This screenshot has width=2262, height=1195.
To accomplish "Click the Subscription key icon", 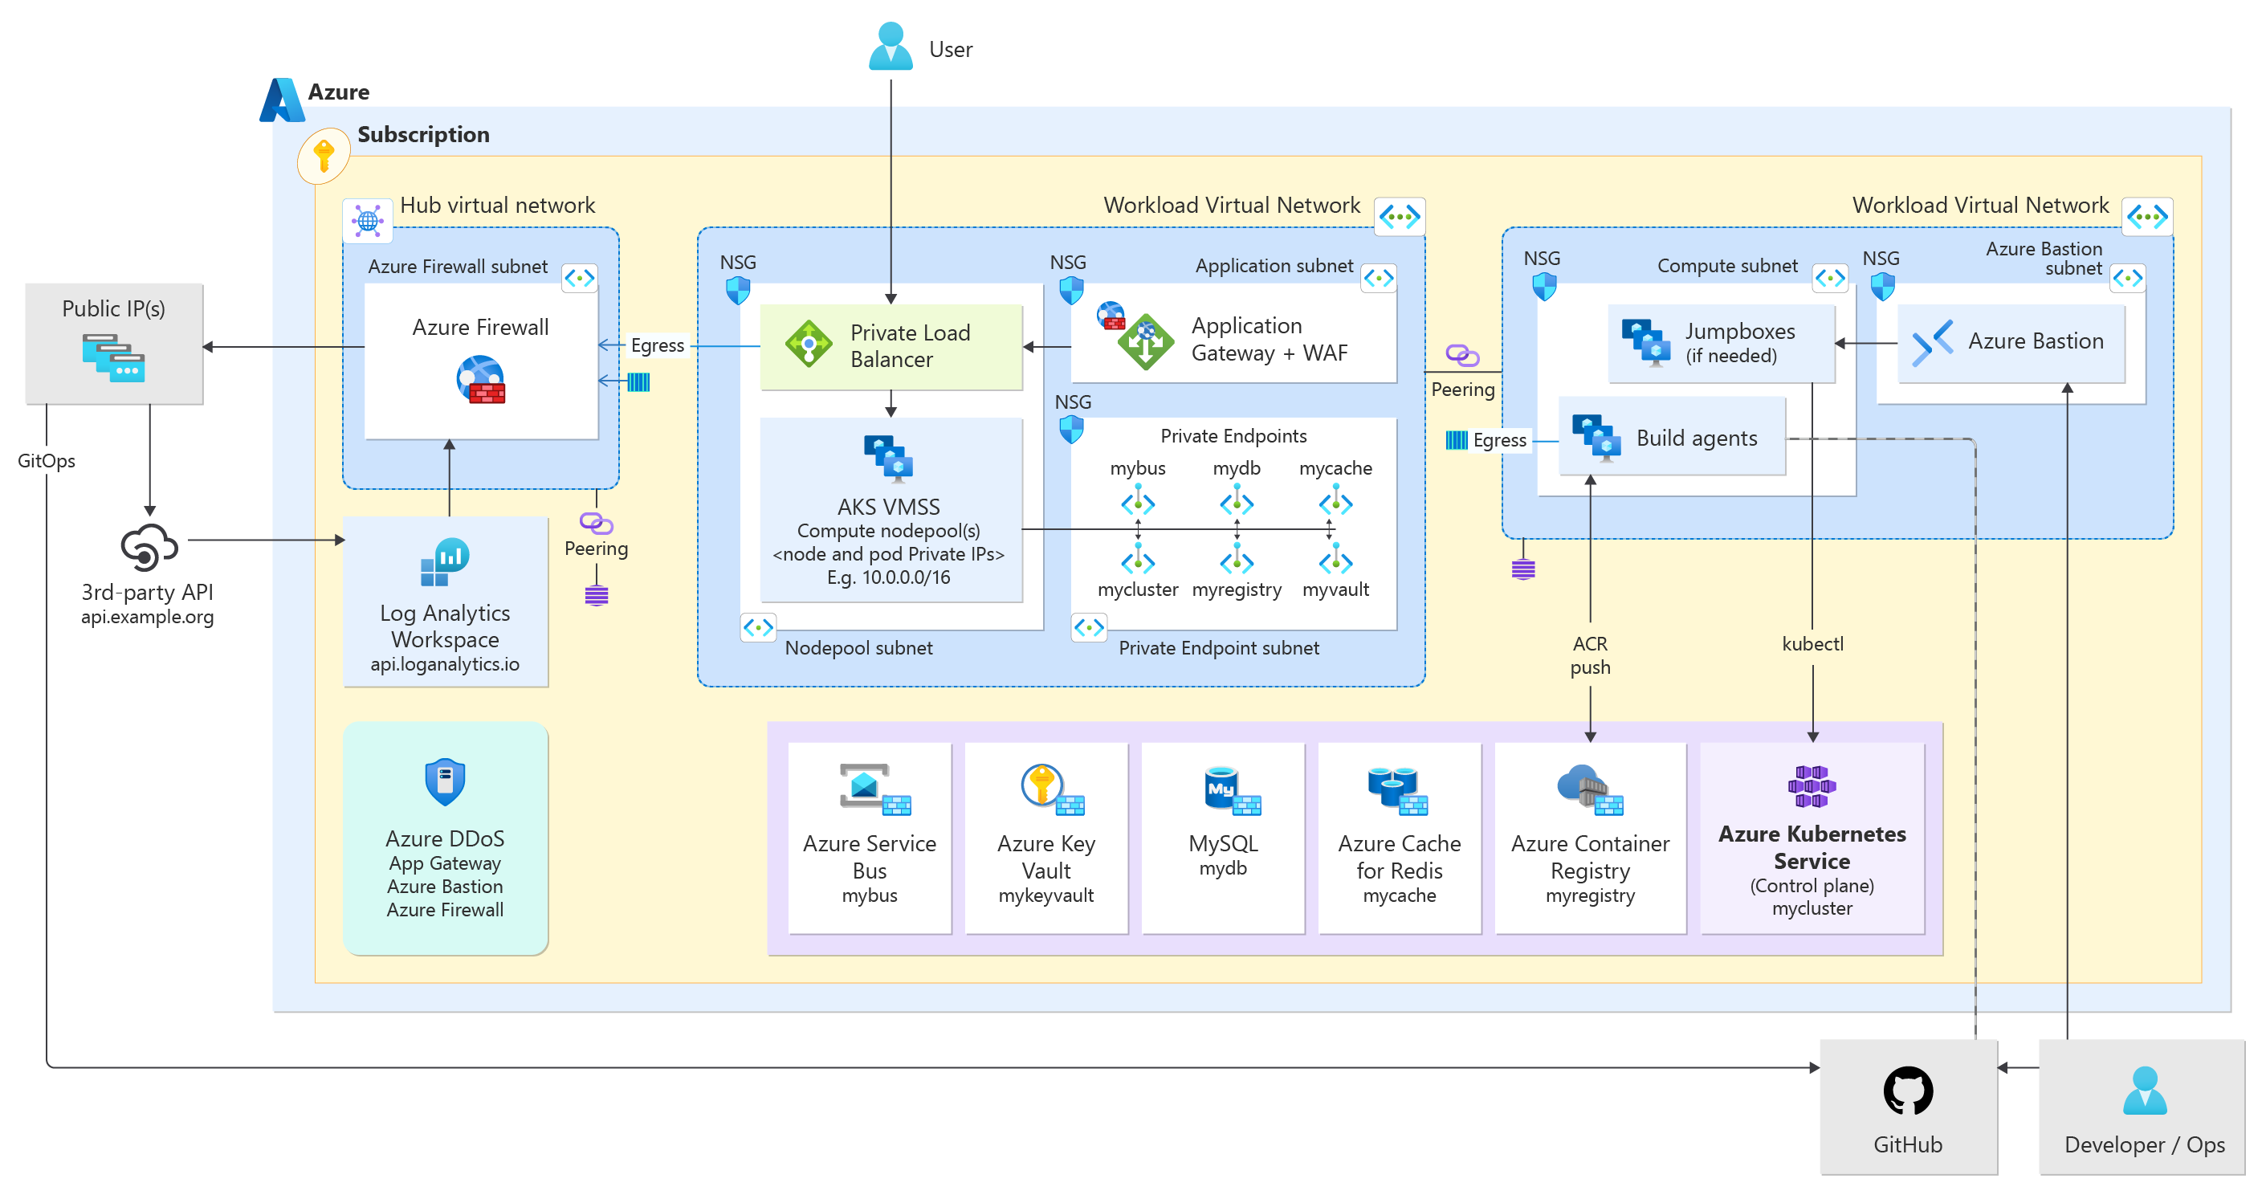I will [x=324, y=157].
